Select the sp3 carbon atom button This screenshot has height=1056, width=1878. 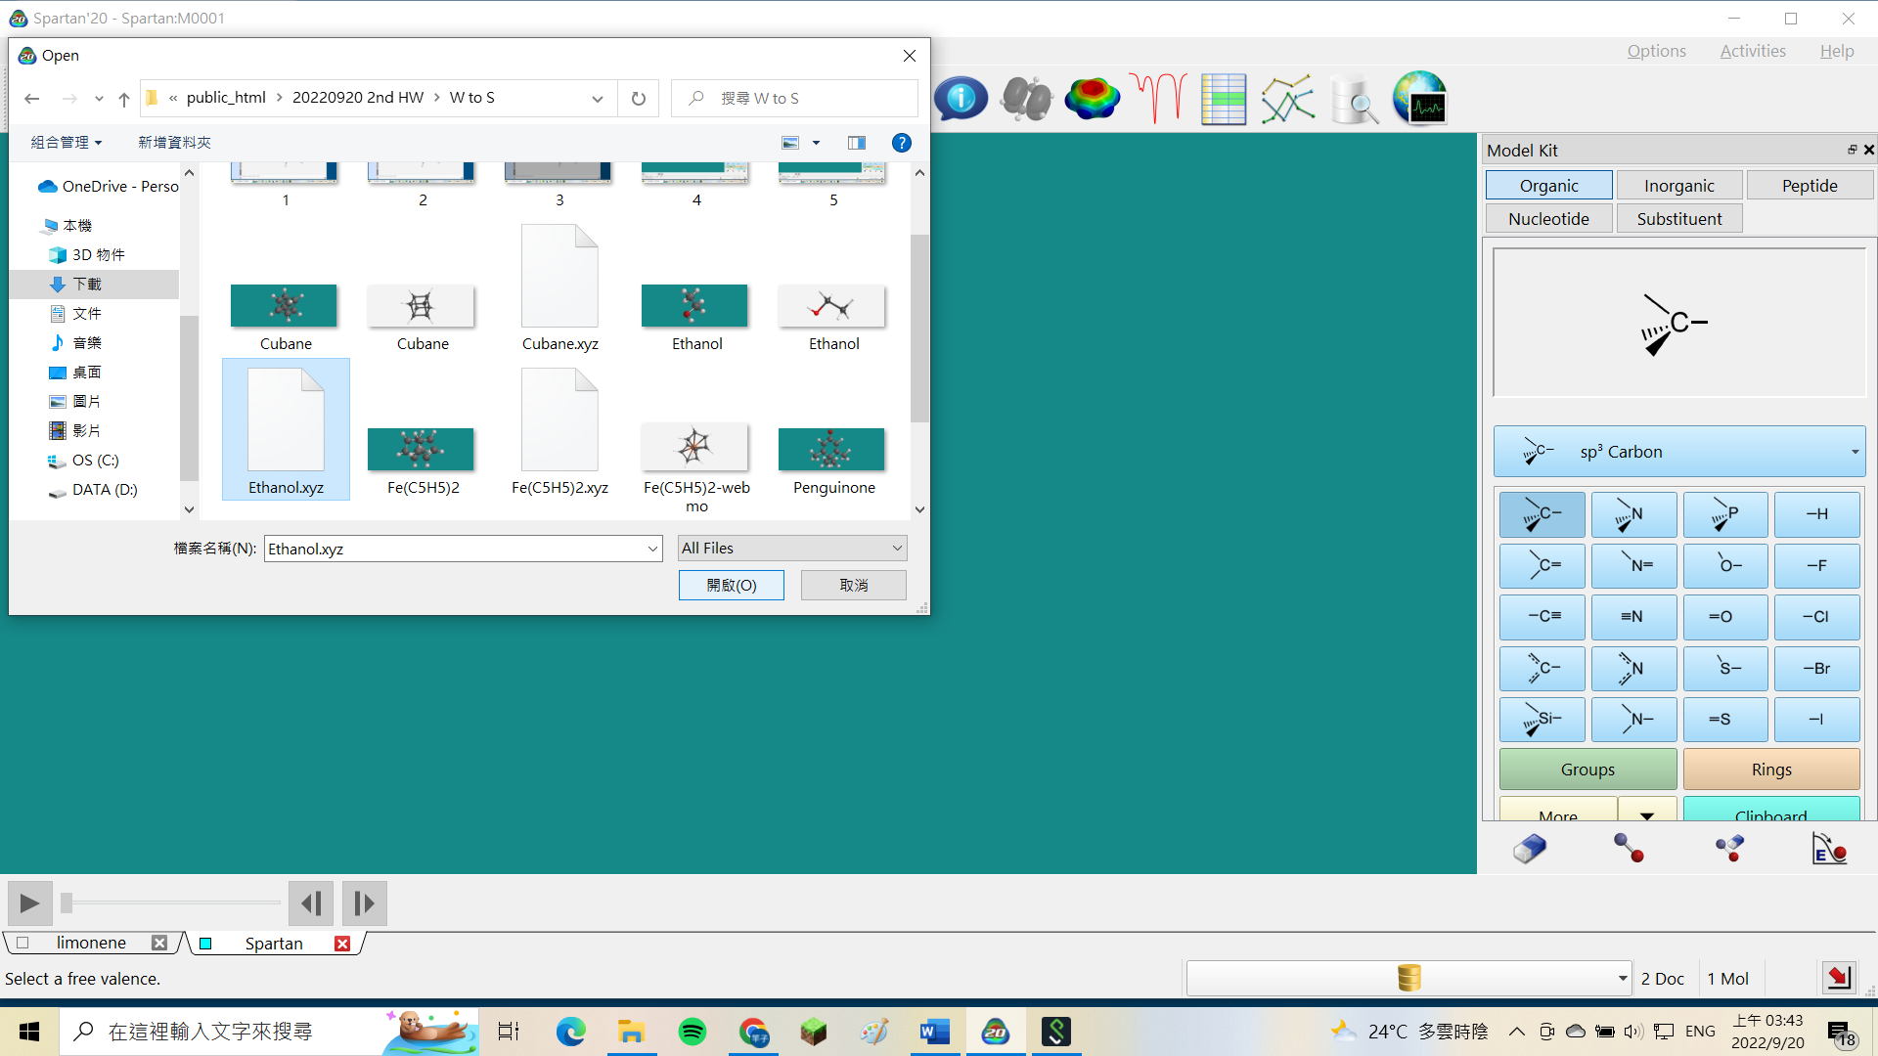tap(1543, 514)
